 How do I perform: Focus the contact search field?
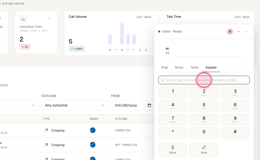(204, 80)
